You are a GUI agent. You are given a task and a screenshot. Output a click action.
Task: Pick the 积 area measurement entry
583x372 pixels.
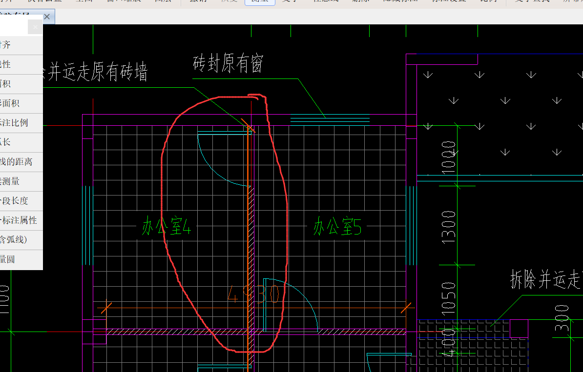click(21, 84)
